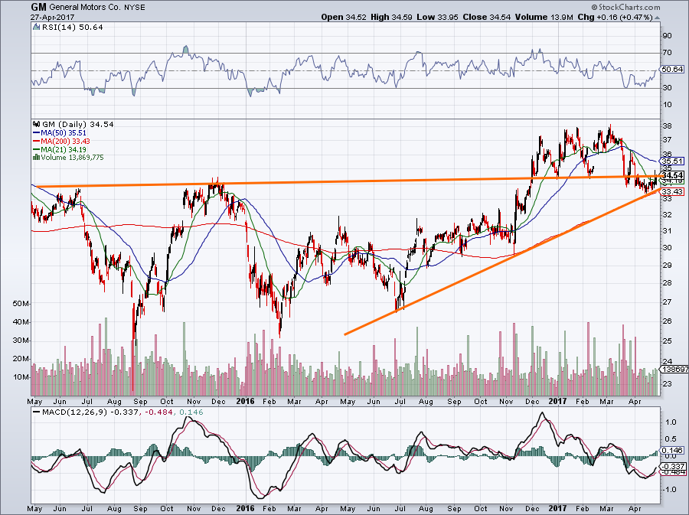The image size is (689, 515).
Task: Select the RSI(14) 50.64 legend label
Action: (73, 28)
